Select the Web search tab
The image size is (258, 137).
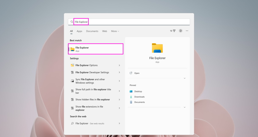point(105,31)
